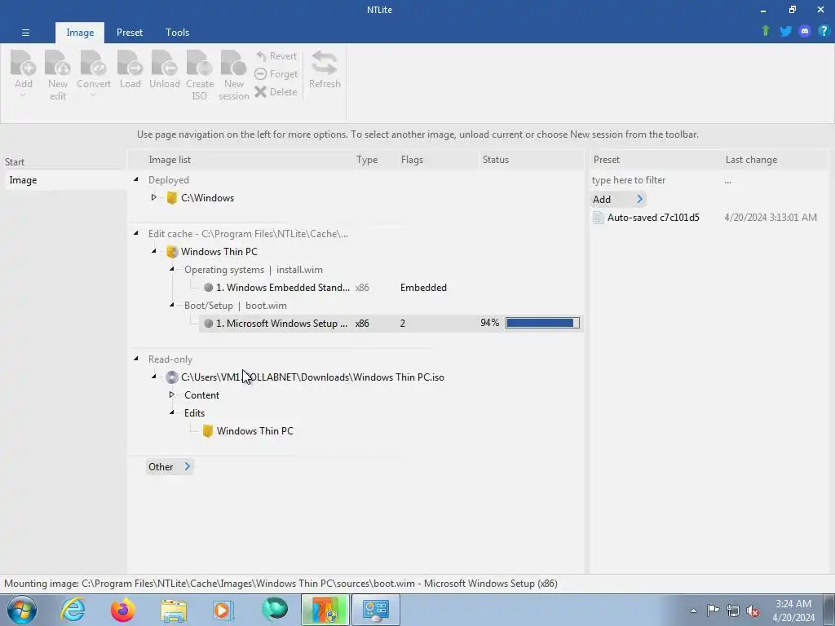
Task: Select the Auto-saved c7c101d5 preset
Action: pos(653,217)
